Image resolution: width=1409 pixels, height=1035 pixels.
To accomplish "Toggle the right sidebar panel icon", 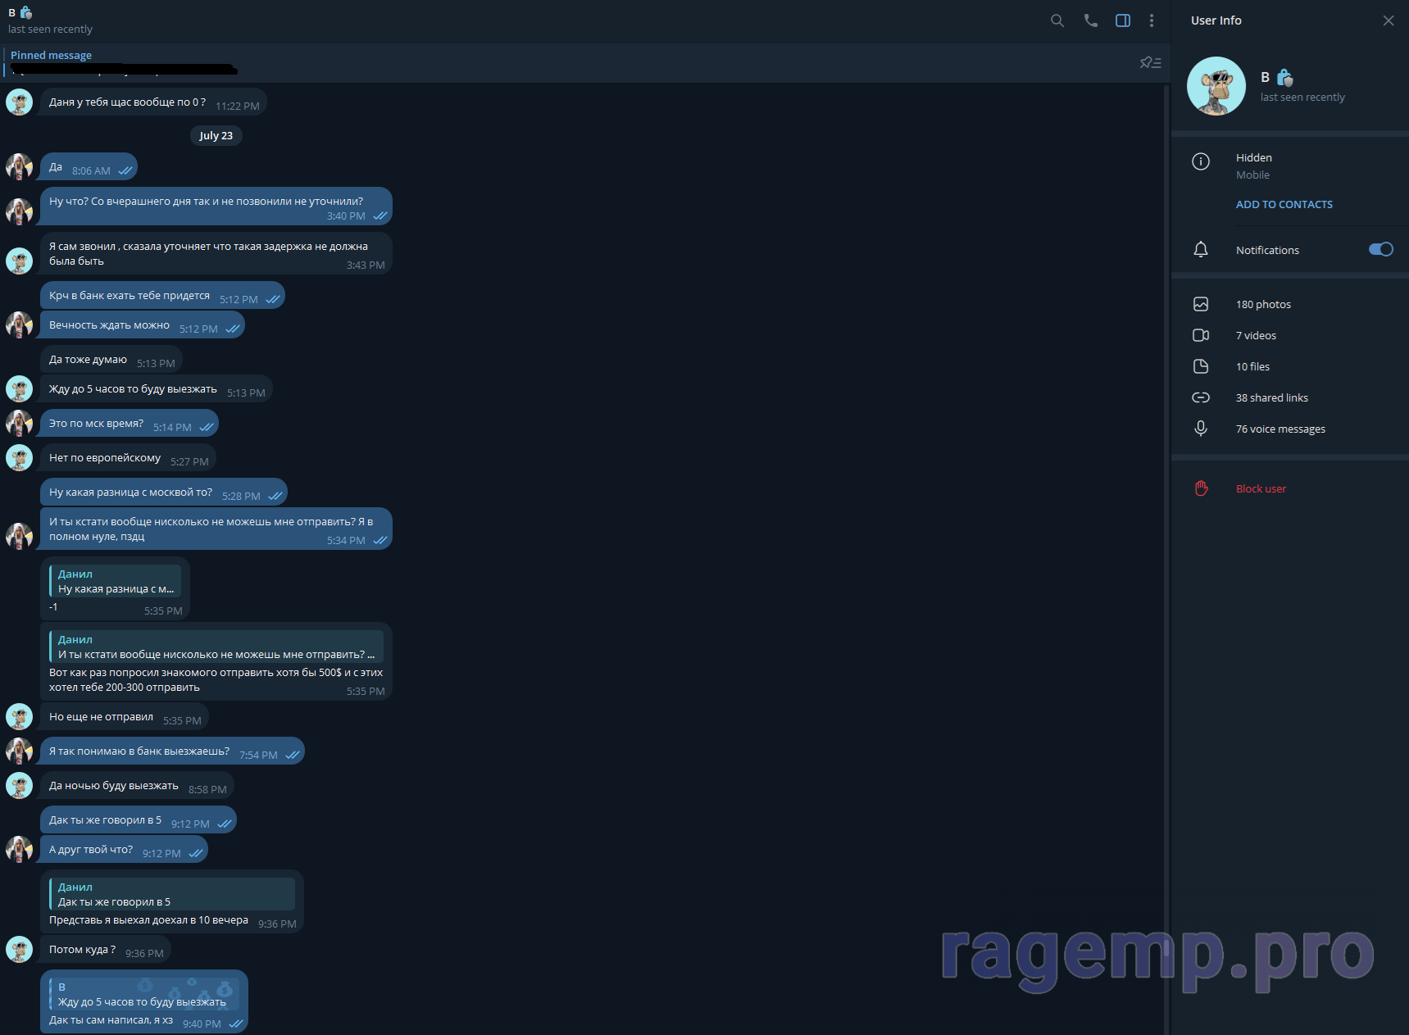I will tap(1123, 21).
